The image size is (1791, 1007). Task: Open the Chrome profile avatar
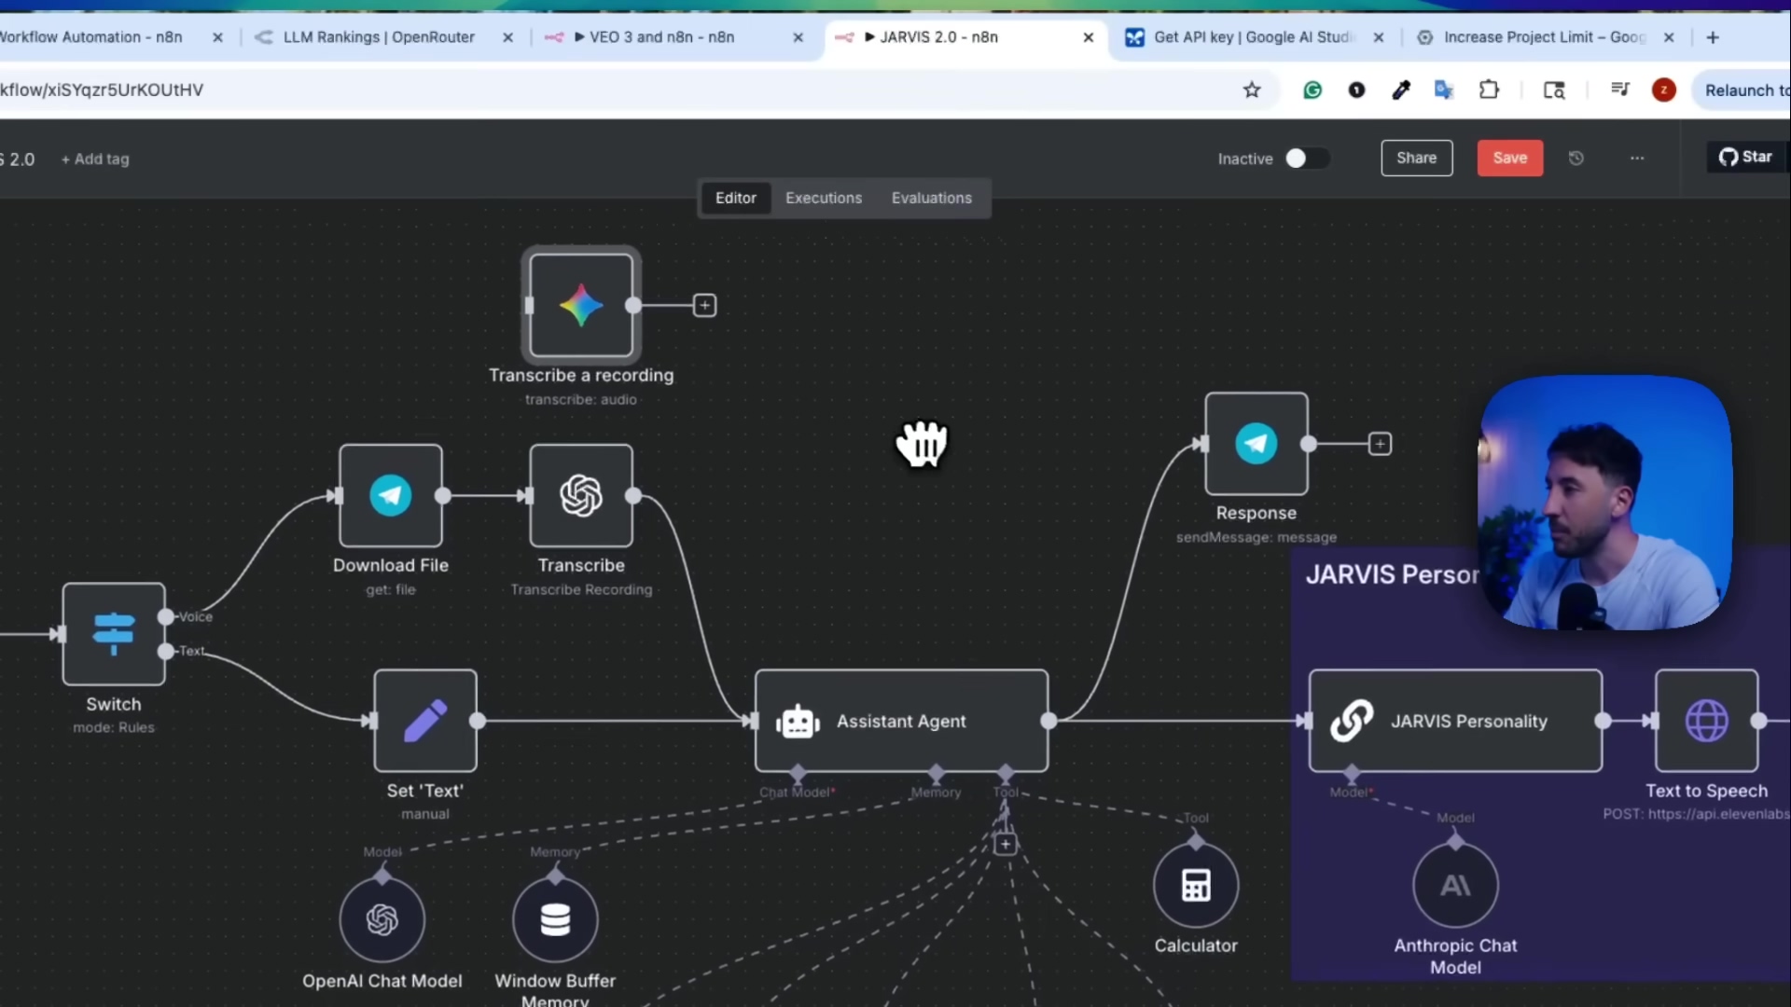pos(1663,90)
